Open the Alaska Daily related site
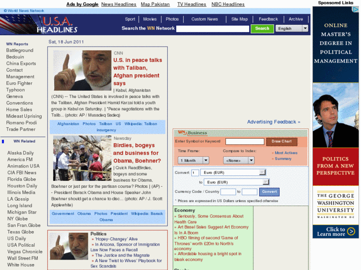 (x=20, y=153)
